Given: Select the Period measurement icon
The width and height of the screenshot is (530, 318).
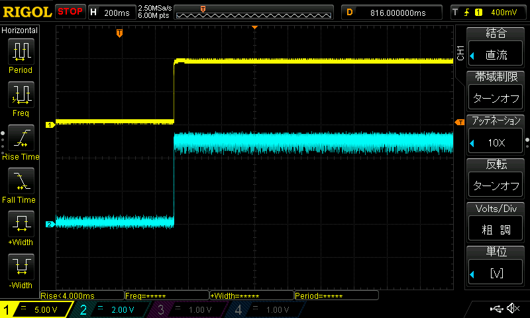Looking at the screenshot, I should coord(21,52).
